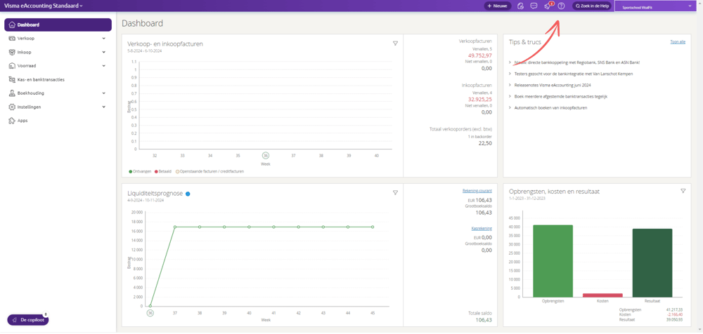The width and height of the screenshot is (703, 334).
Task: Click overdue Inkoopfacturen amount 32.925,25
Action: (x=479, y=100)
